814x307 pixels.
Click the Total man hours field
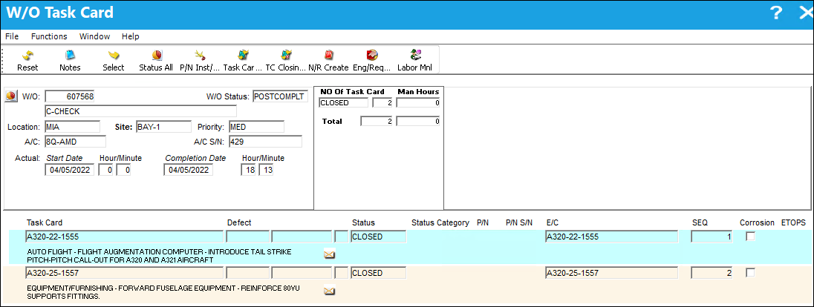pyautogui.click(x=418, y=122)
